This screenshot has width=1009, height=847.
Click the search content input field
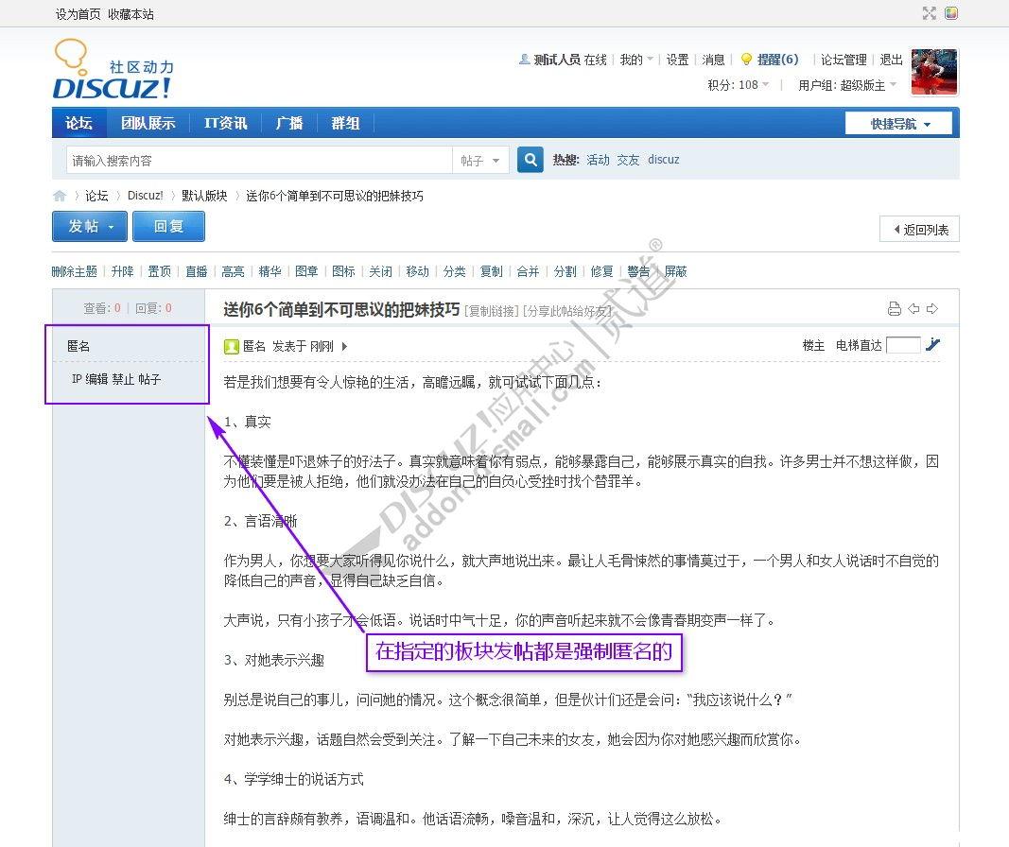click(259, 161)
